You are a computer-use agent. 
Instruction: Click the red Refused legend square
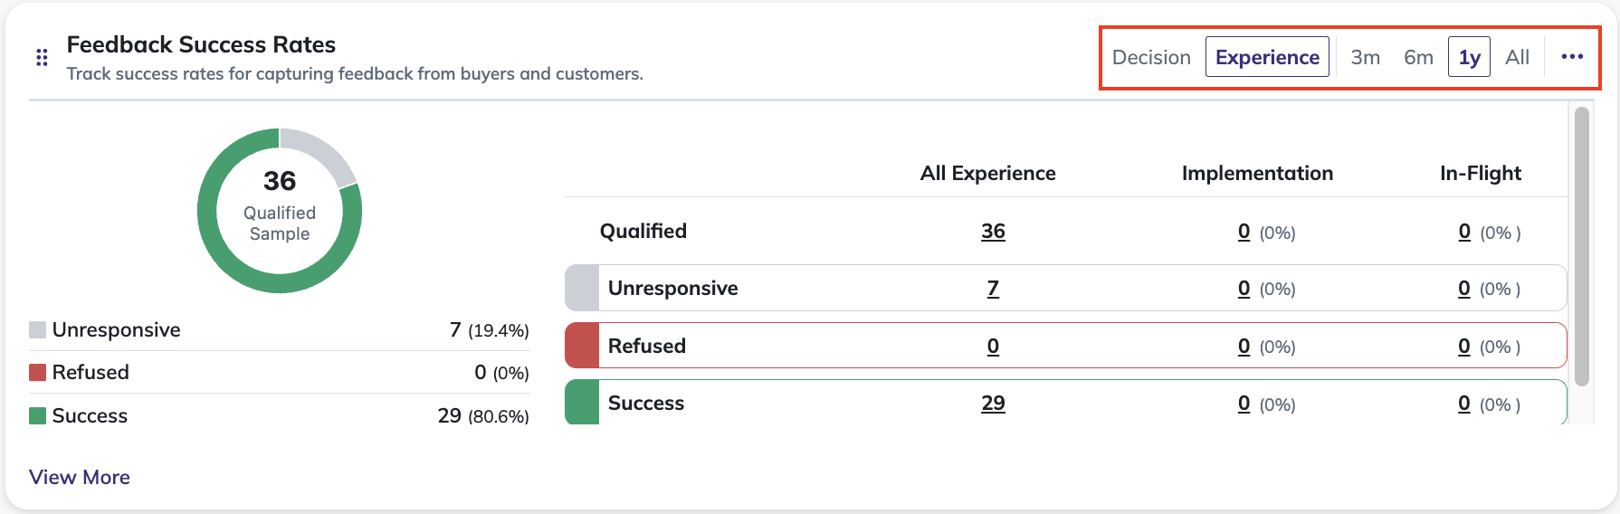tap(37, 372)
